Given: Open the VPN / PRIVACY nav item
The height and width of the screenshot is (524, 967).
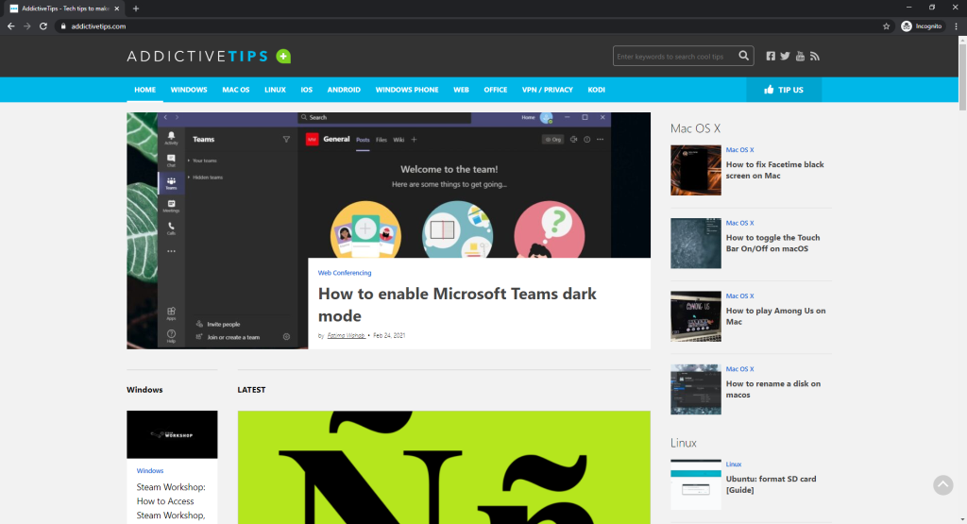Looking at the screenshot, I should (548, 90).
